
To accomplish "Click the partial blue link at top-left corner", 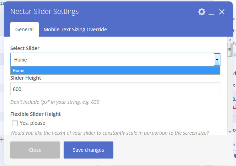I will tap(2, 3).
